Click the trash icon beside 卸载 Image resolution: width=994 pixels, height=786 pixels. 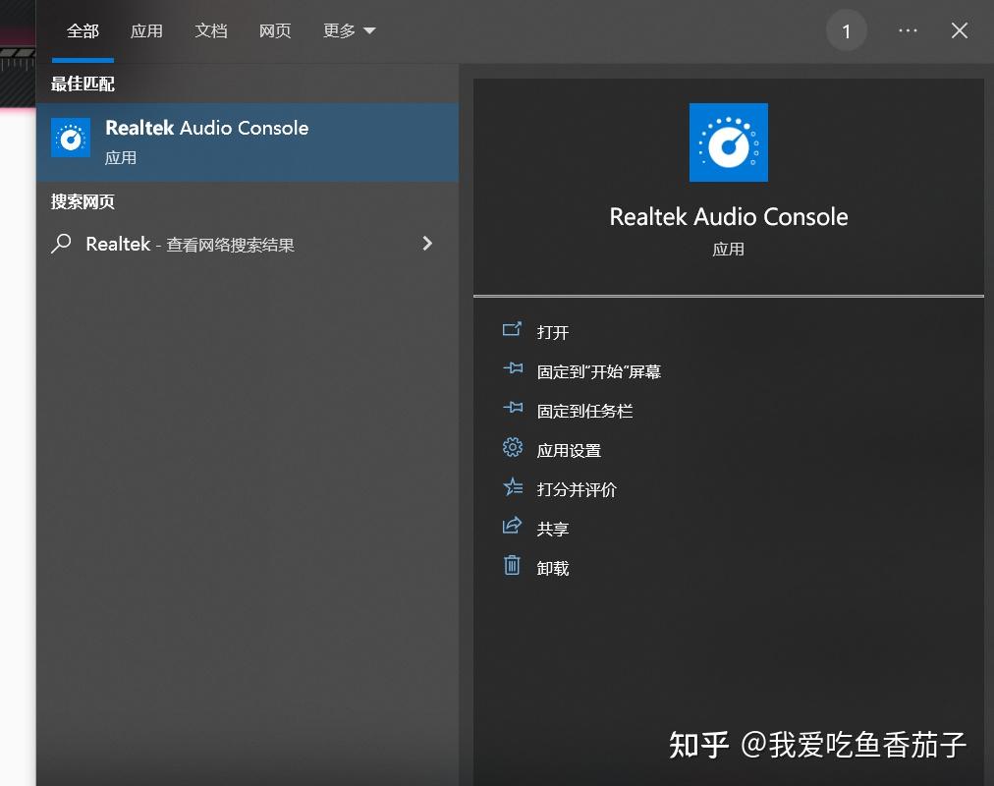point(512,567)
